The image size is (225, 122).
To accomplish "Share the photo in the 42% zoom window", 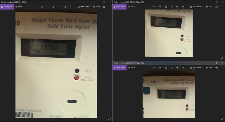I will 209,7.
